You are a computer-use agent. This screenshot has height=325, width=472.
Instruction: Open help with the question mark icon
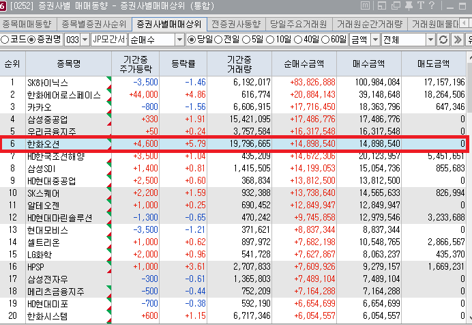[431, 5]
